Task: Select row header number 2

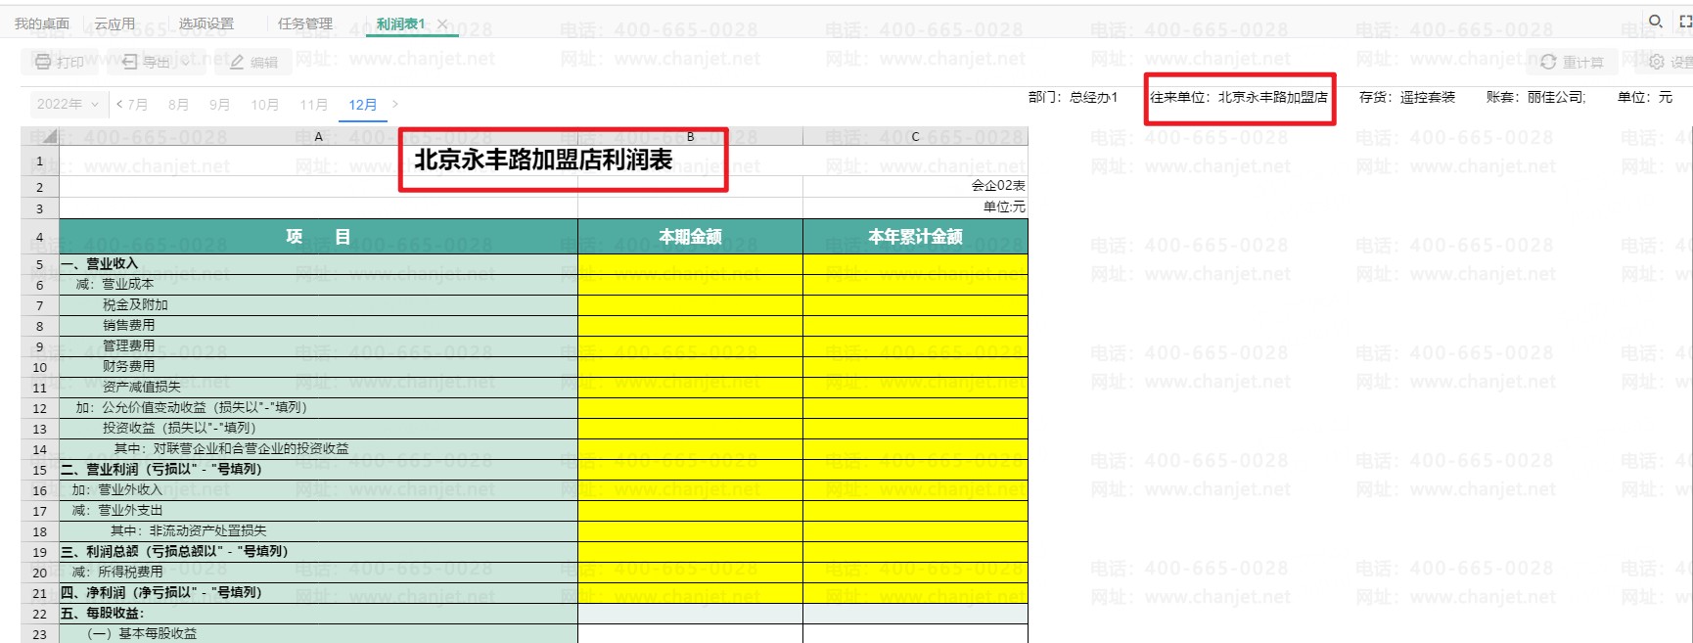Action: click(40, 187)
